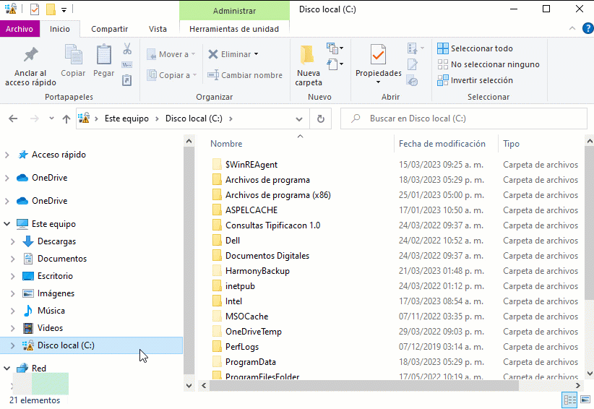This screenshot has height=409, width=594.
Task: Expand the Disco local (C:) tree node
Action: pos(12,345)
